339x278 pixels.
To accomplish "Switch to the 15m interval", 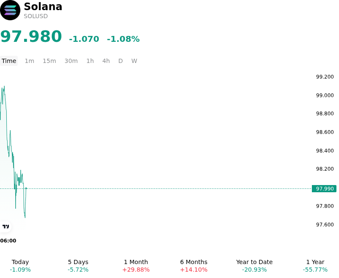I will tap(49, 61).
